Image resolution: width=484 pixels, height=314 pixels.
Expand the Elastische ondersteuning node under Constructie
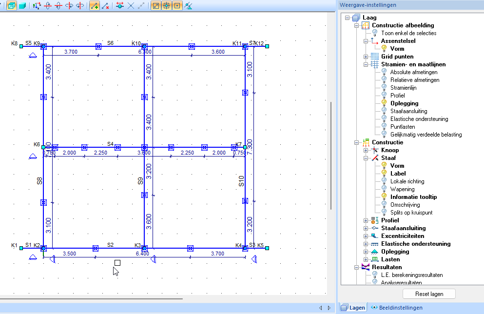pos(366,244)
